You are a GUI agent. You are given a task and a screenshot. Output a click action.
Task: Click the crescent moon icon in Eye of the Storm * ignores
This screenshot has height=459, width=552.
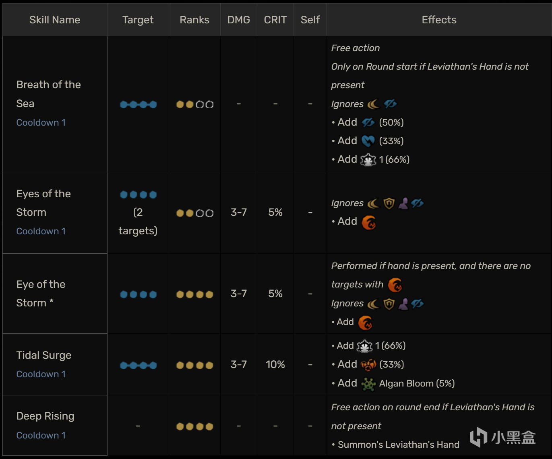pos(374,304)
